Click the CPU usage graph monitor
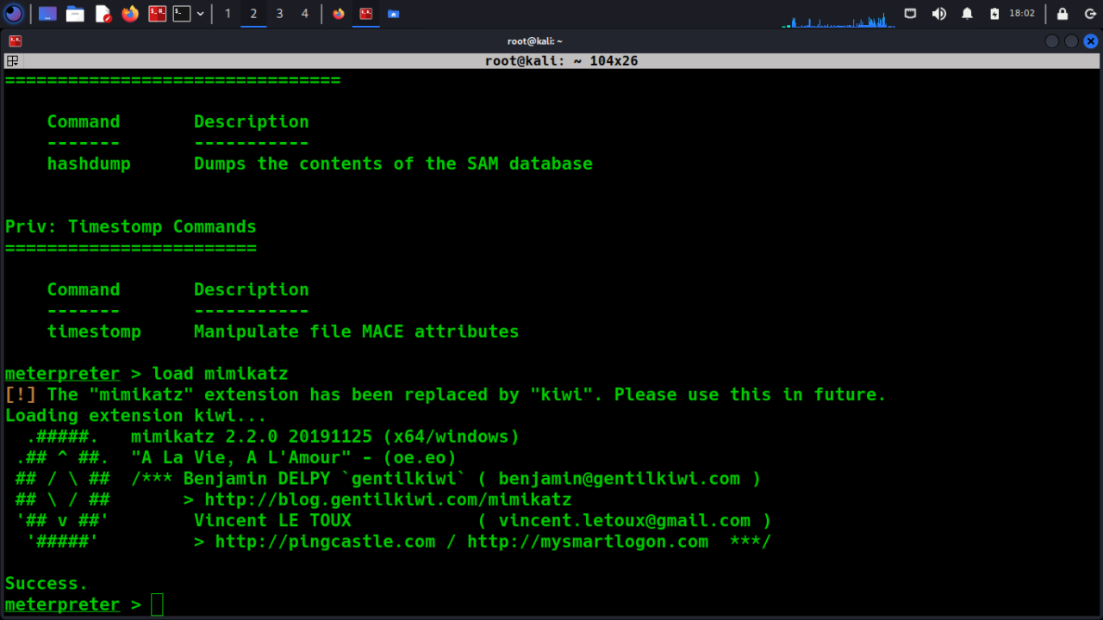Viewport: 1103px width, 620px height. (838, 19)
